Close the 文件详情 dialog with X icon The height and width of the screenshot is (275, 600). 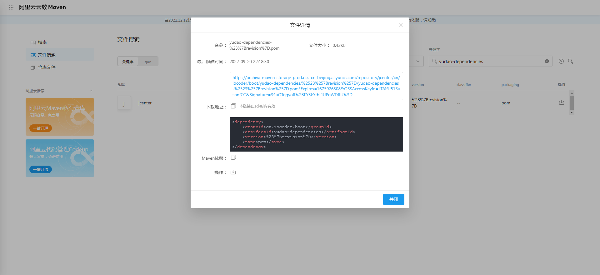point(400,25)
